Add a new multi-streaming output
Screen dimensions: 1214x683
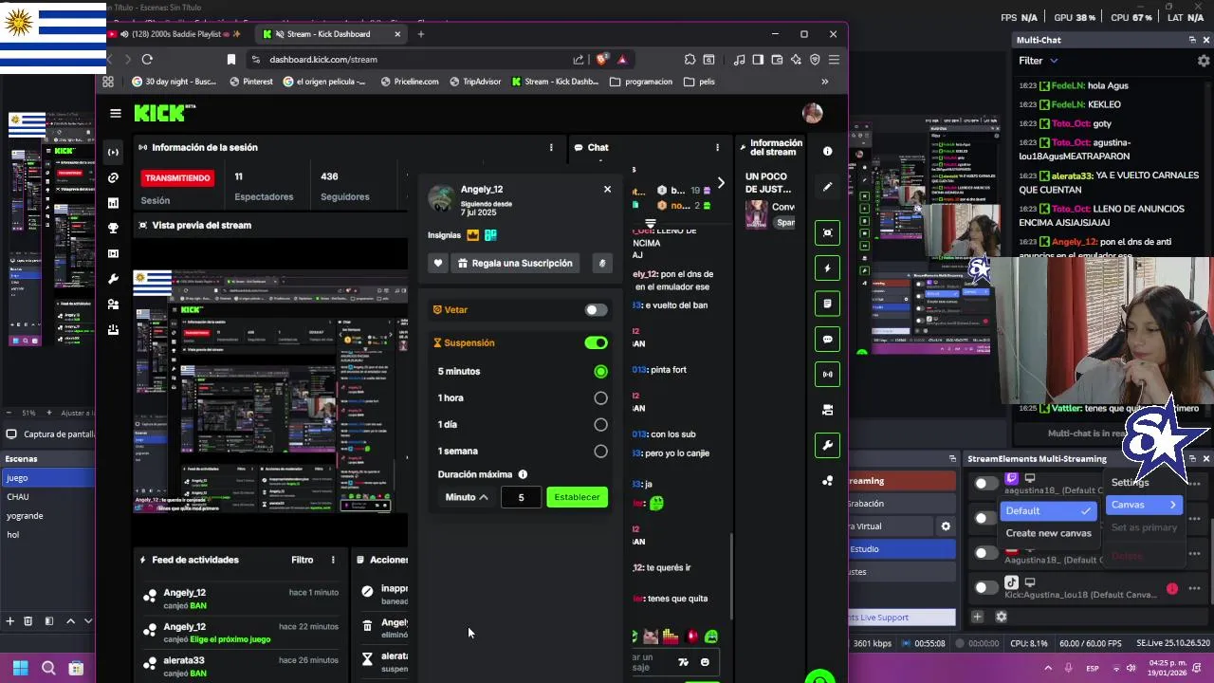(977, 617)
